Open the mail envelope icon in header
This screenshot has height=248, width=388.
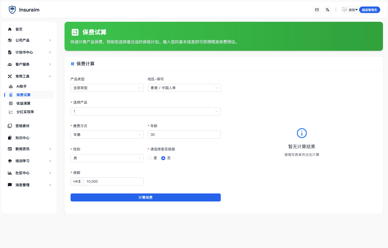click(x=317, y=10)
